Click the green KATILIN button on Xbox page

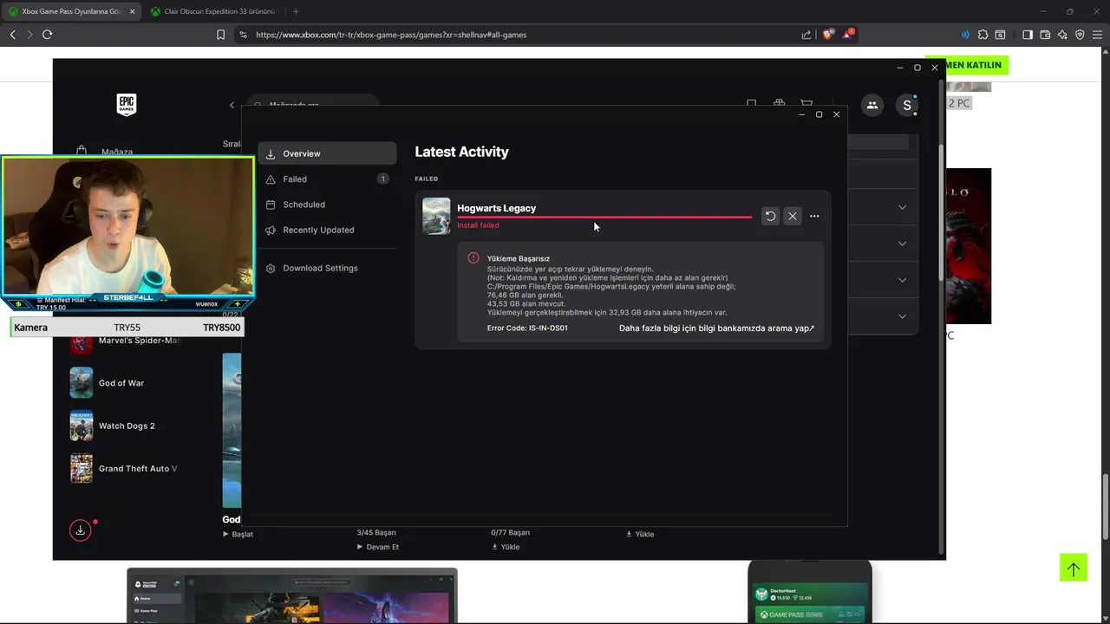pyautogui.click(x=977, y=65)
